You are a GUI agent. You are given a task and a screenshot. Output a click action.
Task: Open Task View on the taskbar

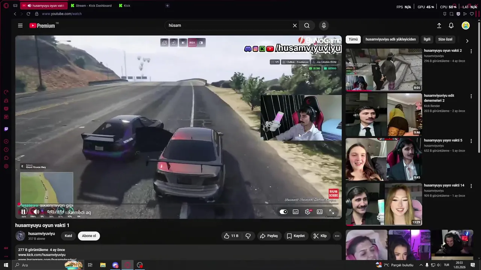point(90,265)
